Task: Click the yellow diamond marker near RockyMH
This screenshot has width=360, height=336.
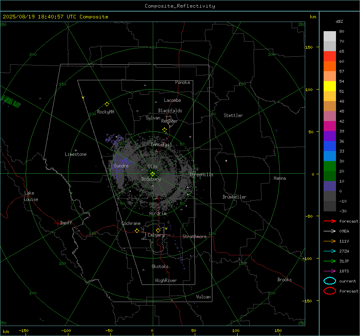Action: coord(107,104)
